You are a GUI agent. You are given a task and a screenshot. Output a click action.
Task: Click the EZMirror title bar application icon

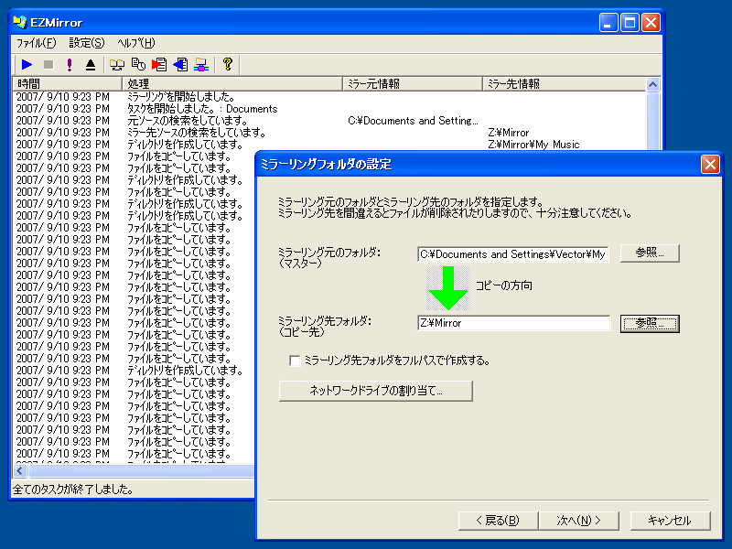click(x=19, y=22)
